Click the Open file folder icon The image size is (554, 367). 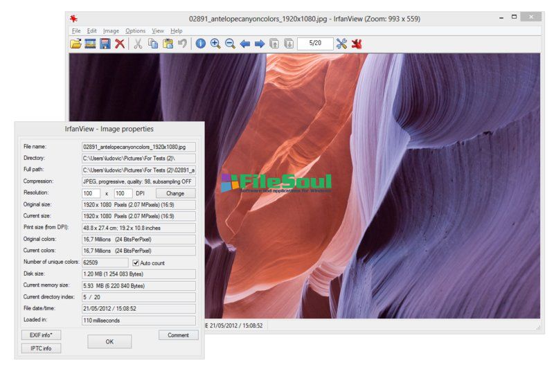pyautogui.click(x=76, y=44)
